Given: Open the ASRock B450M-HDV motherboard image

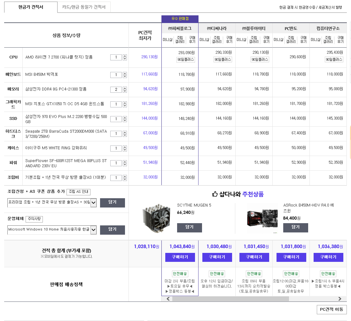Looking at the screenshot, I should (262, 219).
